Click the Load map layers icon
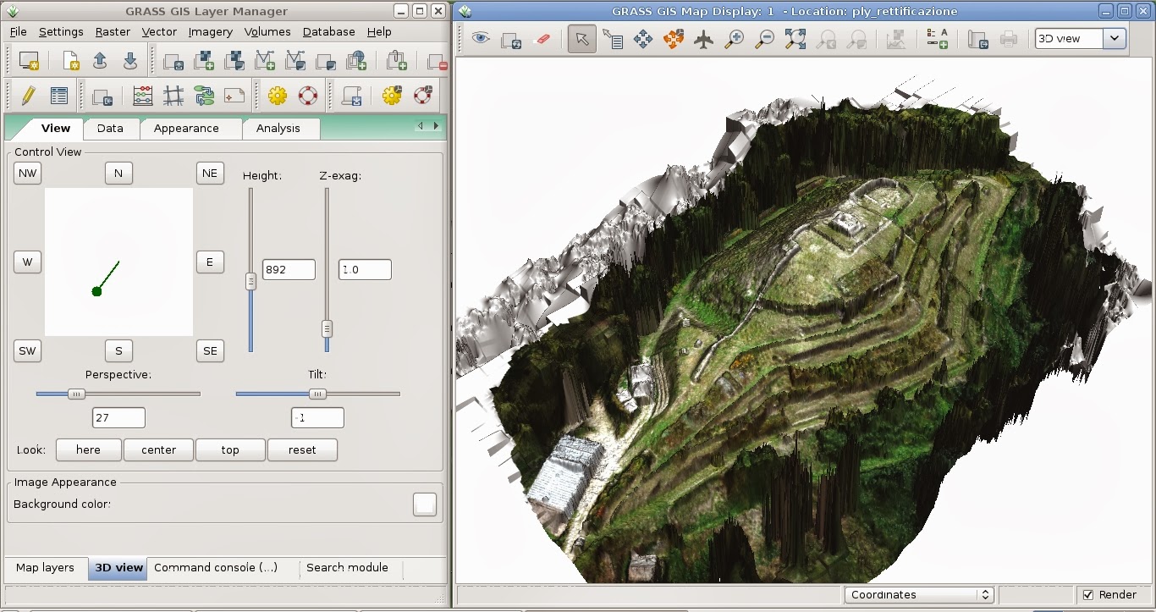This screenshot has height=612, width=1156. point(173,61)
